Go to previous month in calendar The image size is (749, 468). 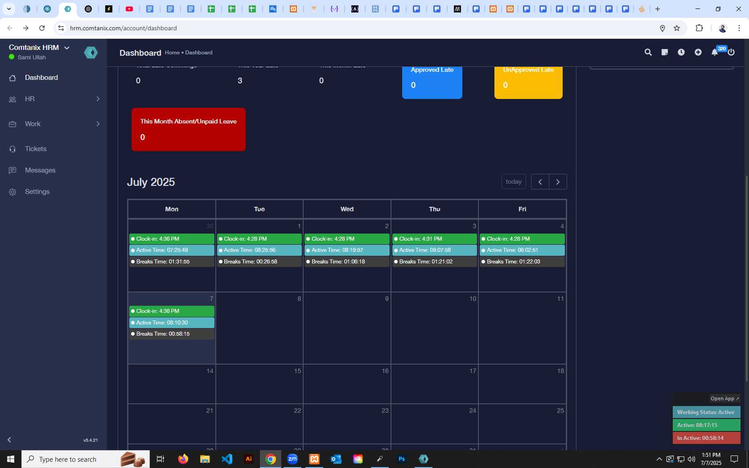[x=540, y=181]
